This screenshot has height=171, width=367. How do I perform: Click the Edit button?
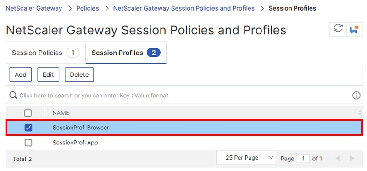[x=48, y=75]
